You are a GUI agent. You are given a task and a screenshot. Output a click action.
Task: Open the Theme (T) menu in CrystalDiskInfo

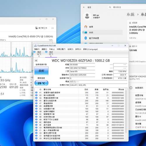[x=61, y=49]
